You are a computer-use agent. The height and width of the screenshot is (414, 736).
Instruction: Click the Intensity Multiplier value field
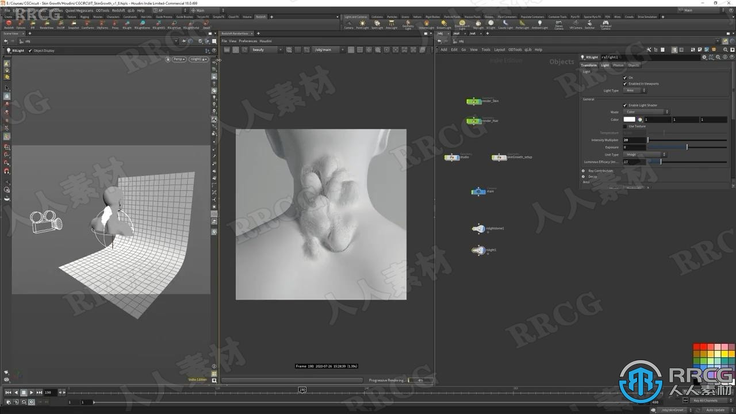[x=635, y=140]
